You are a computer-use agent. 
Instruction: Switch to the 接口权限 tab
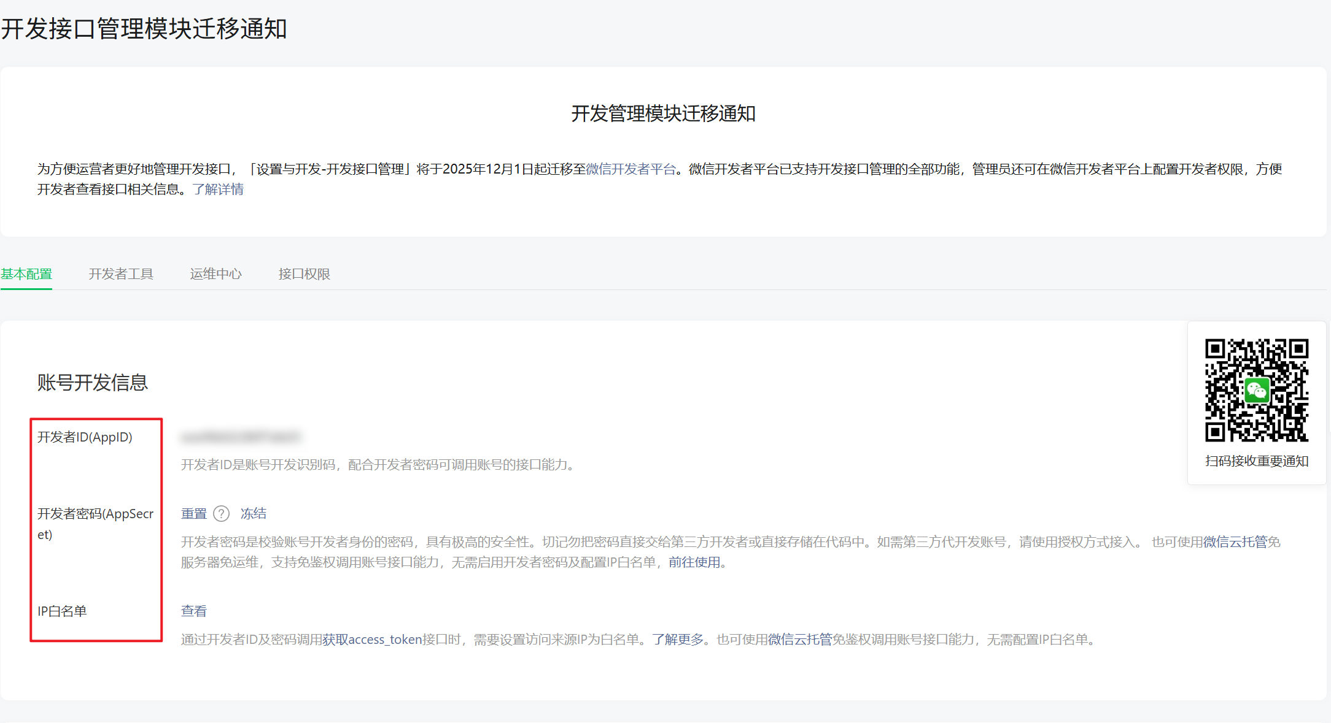click(x=304, y=274)
